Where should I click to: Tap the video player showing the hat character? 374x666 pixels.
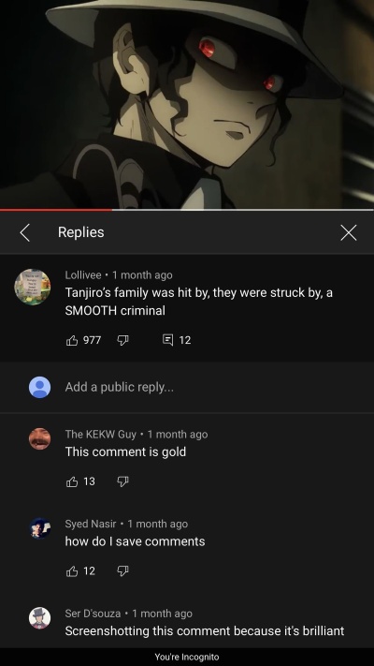pos(187,104)
